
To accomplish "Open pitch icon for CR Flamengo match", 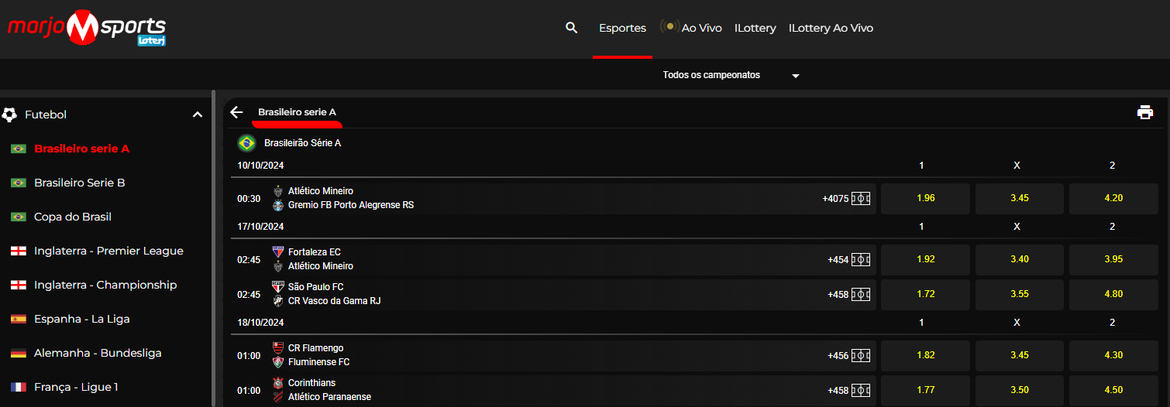I will (861, 356).
